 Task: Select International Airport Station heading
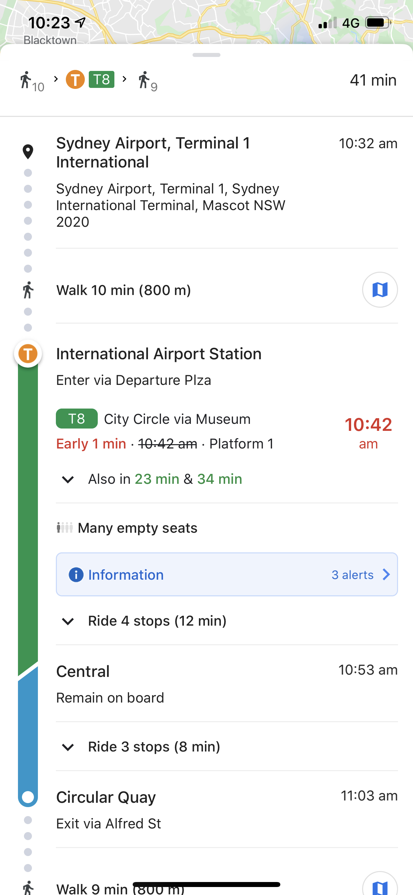click(159, 354)
